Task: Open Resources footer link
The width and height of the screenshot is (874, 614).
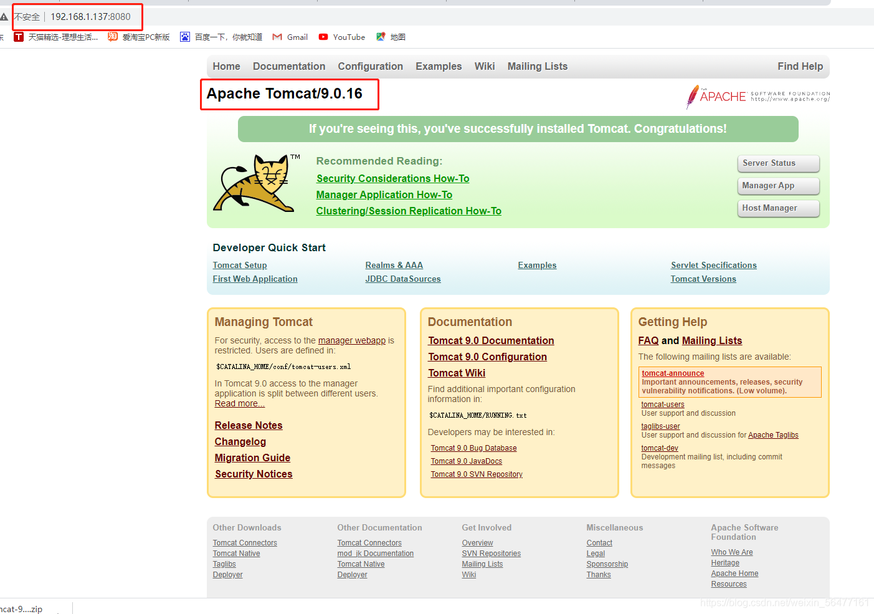Action: [728, 584]
